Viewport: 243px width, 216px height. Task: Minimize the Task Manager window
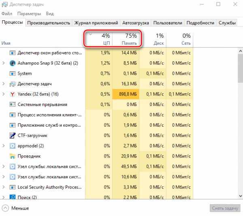[x=201, y=4]
